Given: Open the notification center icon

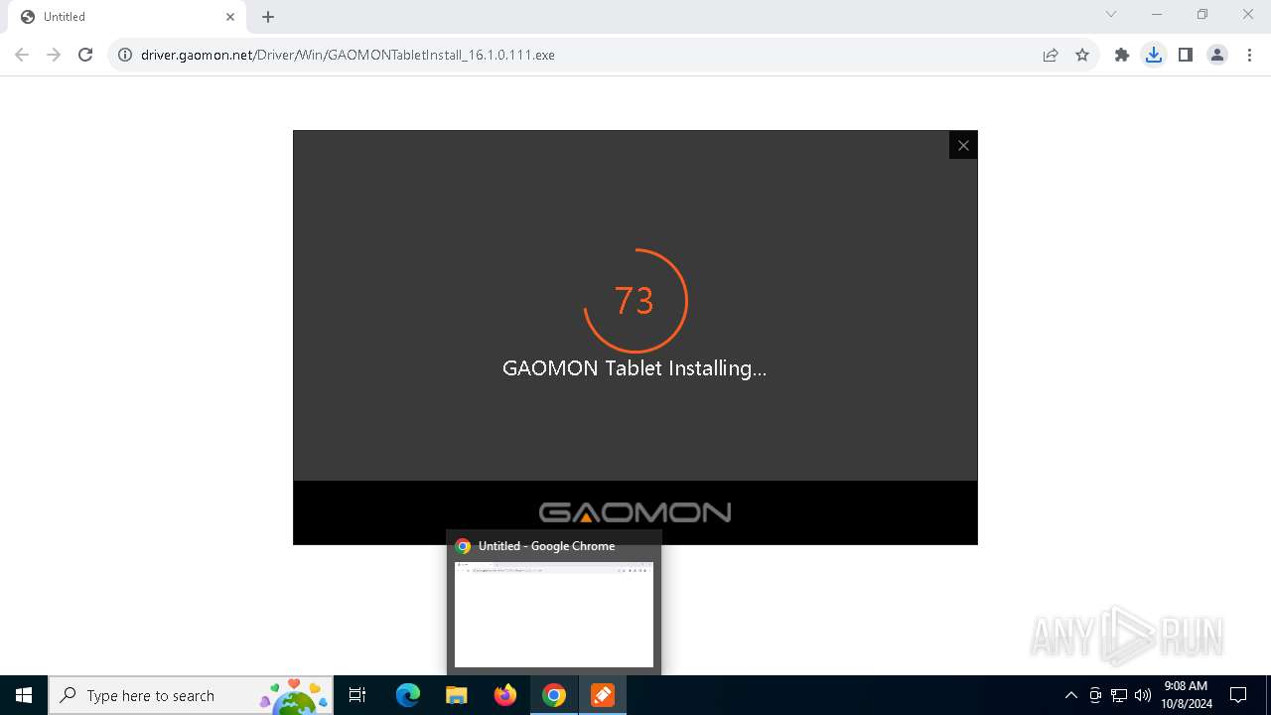Looking at the screenshot, I should pos(1238,695).
